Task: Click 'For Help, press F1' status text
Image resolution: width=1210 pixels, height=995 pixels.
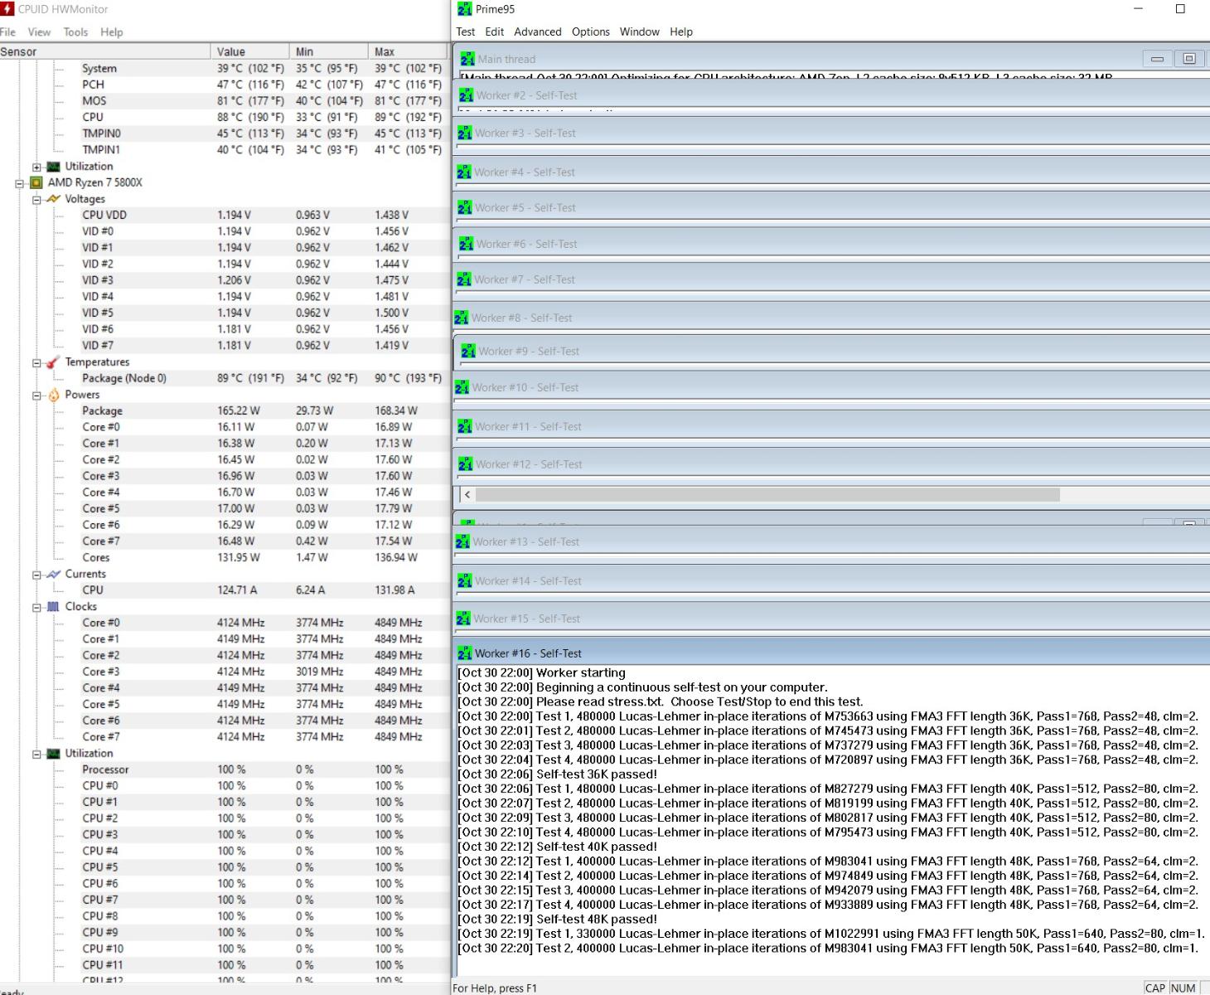Action: [x=495, y=988]
